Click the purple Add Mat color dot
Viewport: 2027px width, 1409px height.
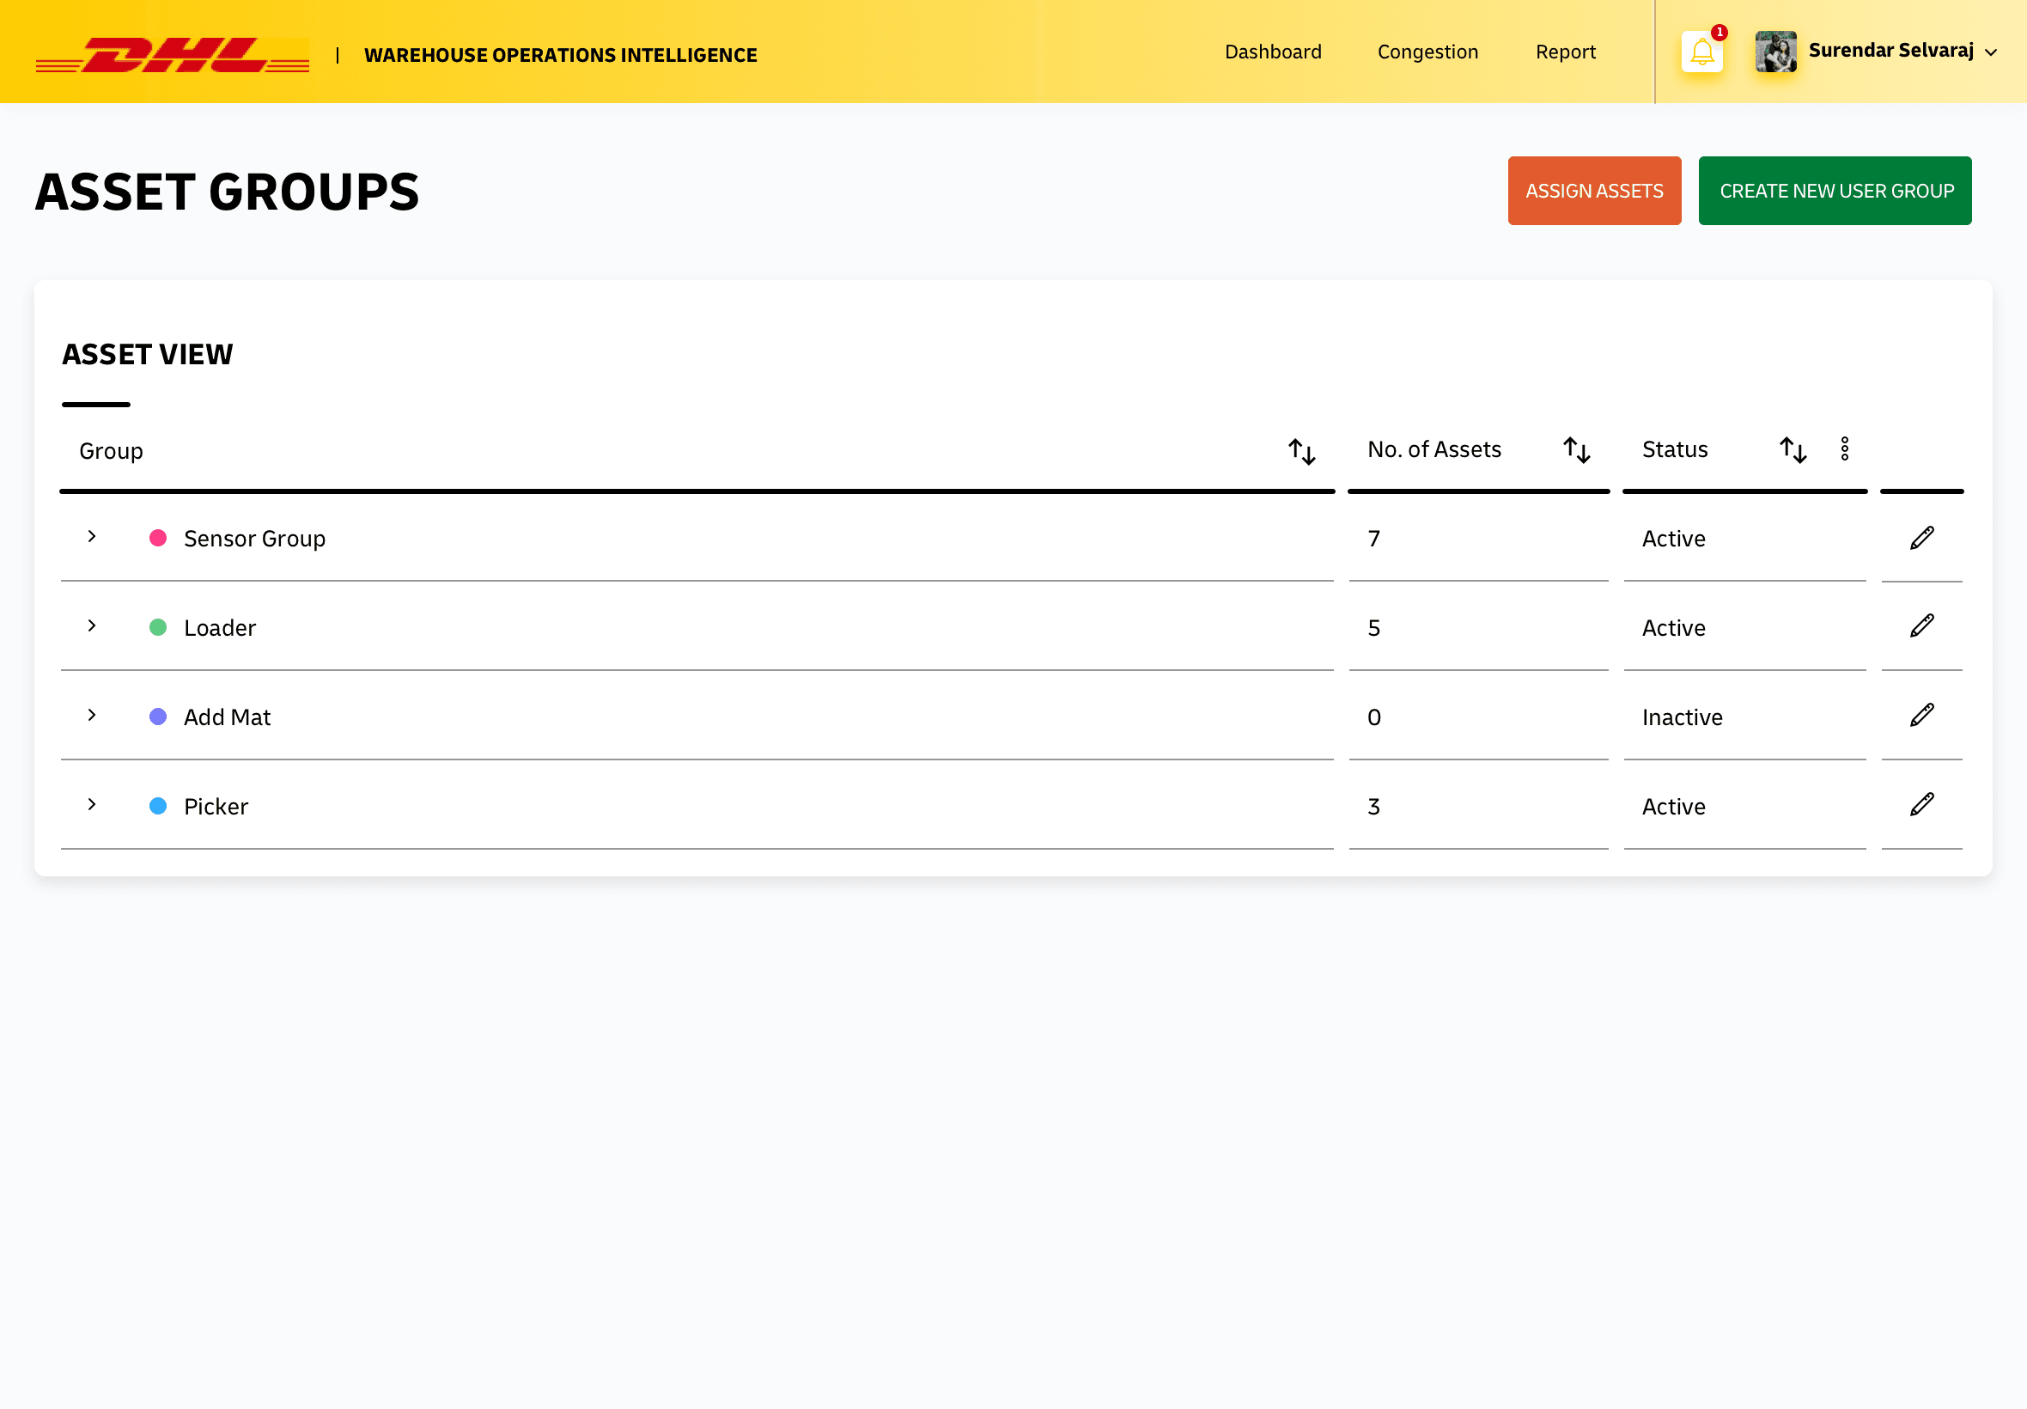tap(158, 717)
